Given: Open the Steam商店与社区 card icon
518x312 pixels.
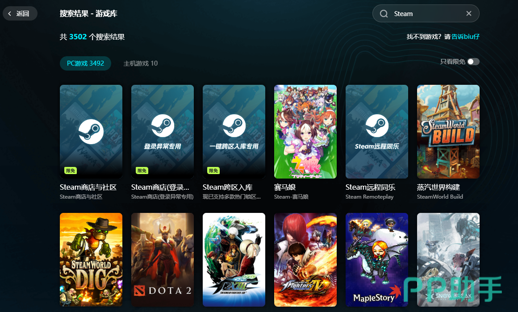Looking at the screenshot, I should pos(91,131).
